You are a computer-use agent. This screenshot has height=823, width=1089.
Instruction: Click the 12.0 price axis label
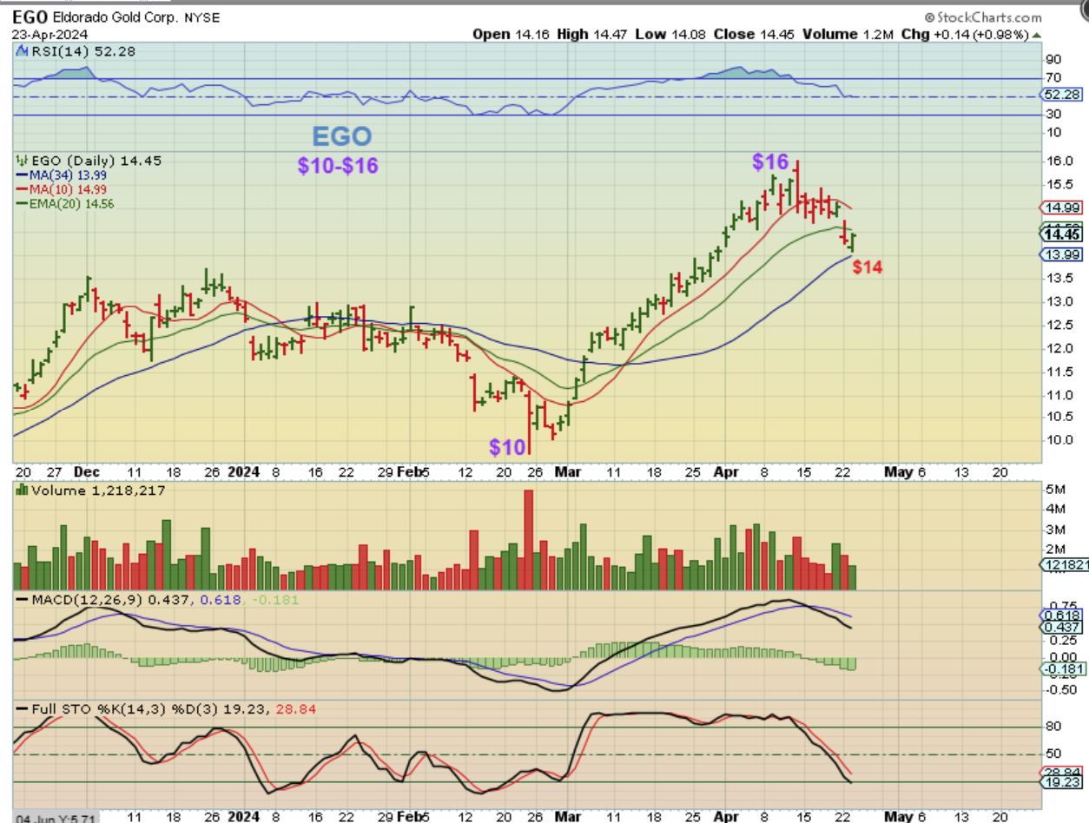(1059, 348)
